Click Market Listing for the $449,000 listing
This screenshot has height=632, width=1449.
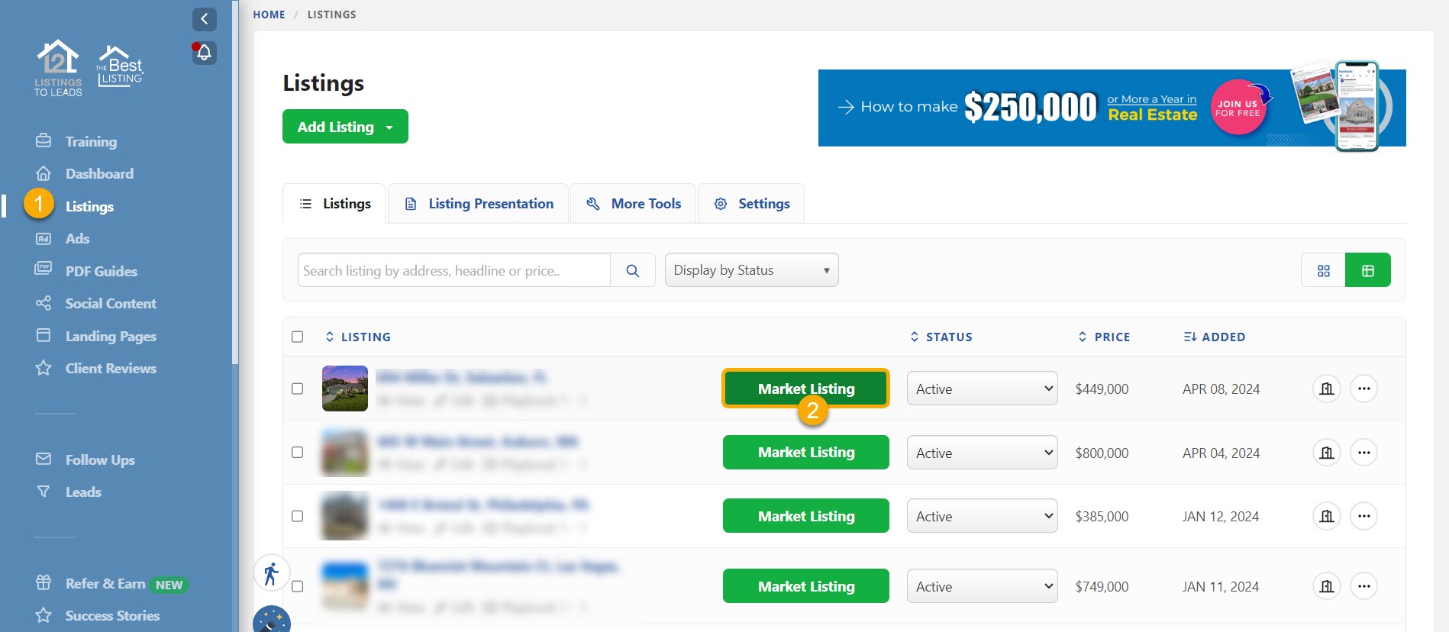click(x=806, y=389)
